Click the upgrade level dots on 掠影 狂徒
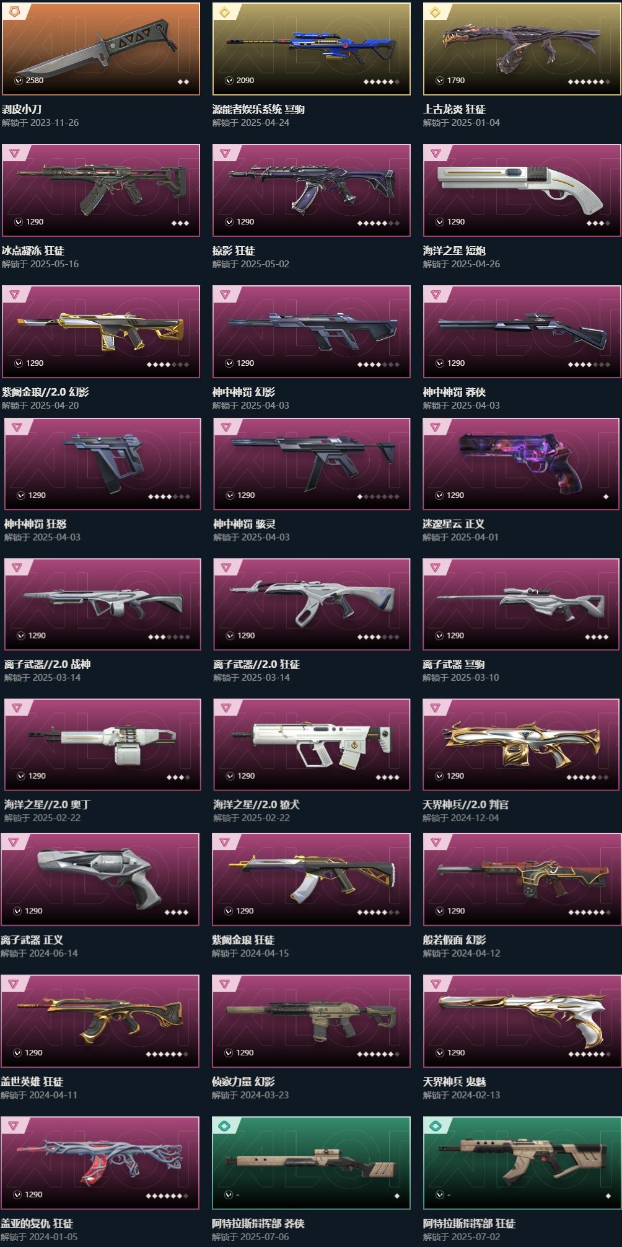622x1247 pixels. tap(378, 223)
